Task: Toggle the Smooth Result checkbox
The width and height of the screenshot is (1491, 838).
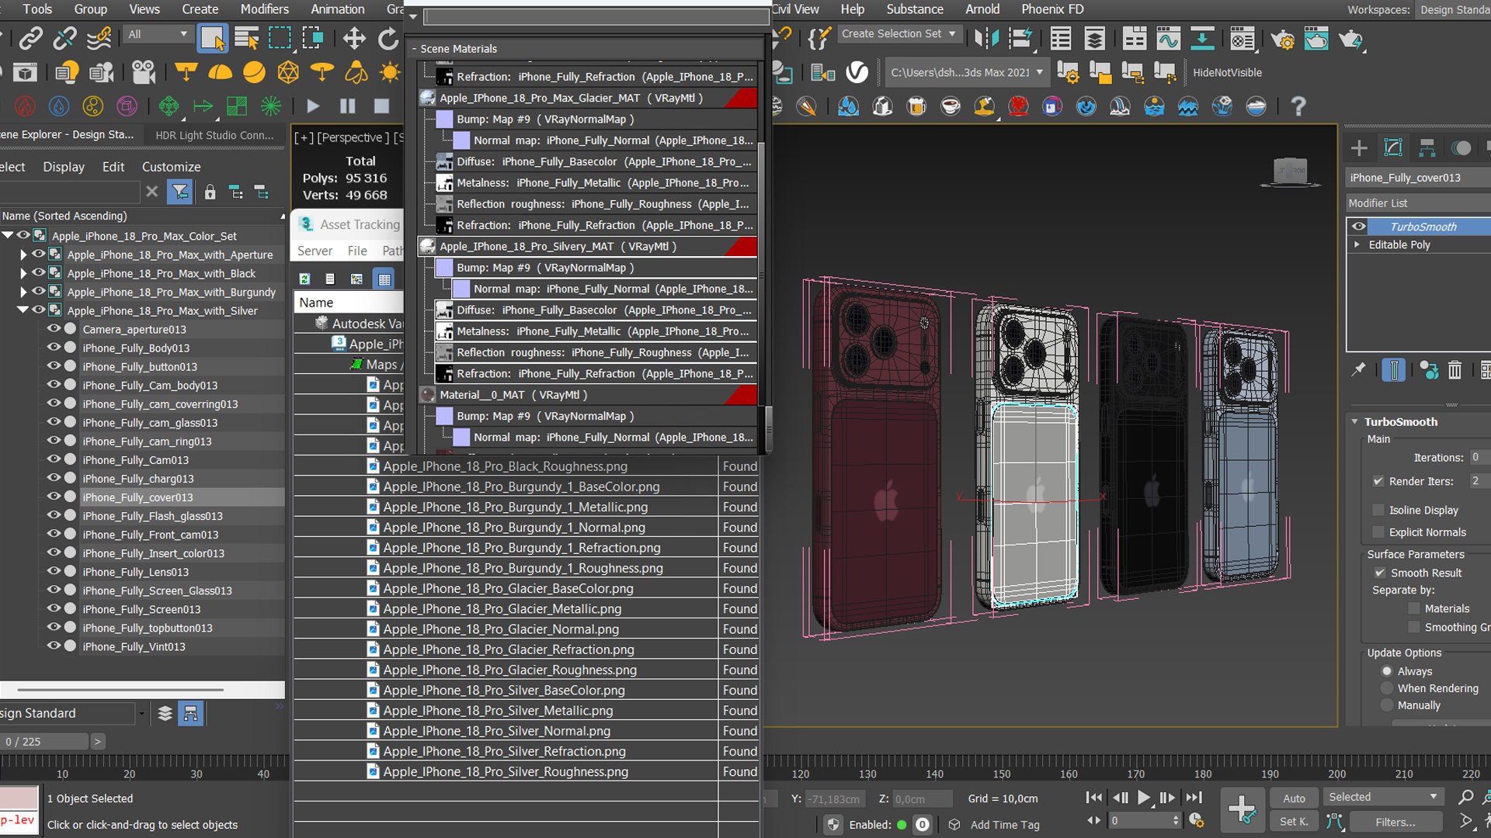Action: tap(1380, 573)
